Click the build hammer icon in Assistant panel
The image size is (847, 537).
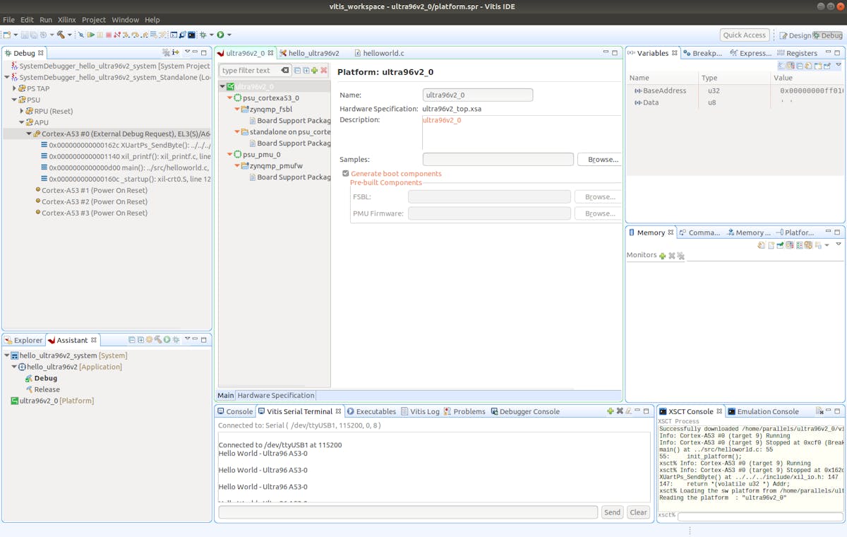pyautogui.click(x=158, y=340)
